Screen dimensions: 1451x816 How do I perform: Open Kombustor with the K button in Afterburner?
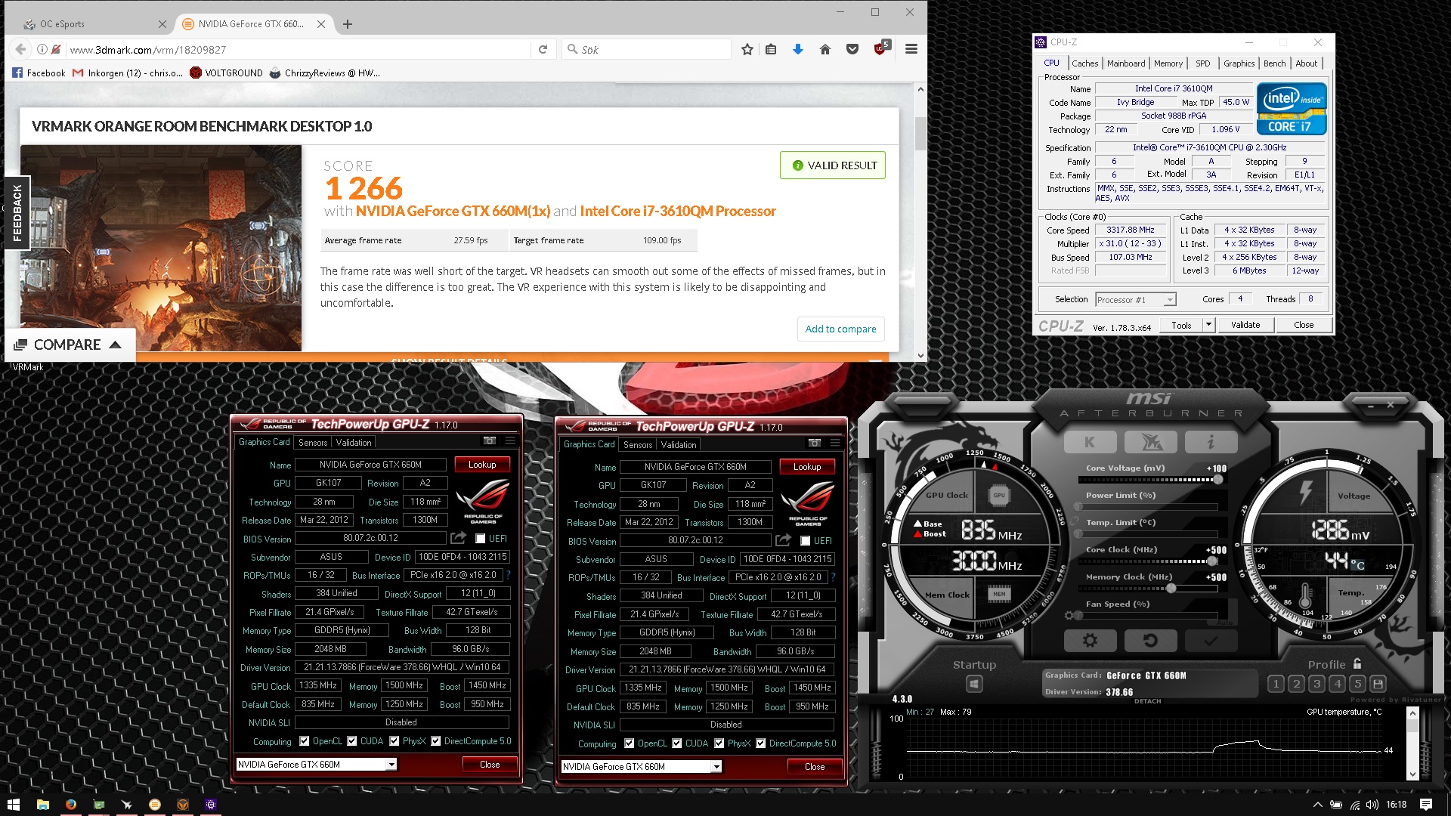tap(1089, 442)
